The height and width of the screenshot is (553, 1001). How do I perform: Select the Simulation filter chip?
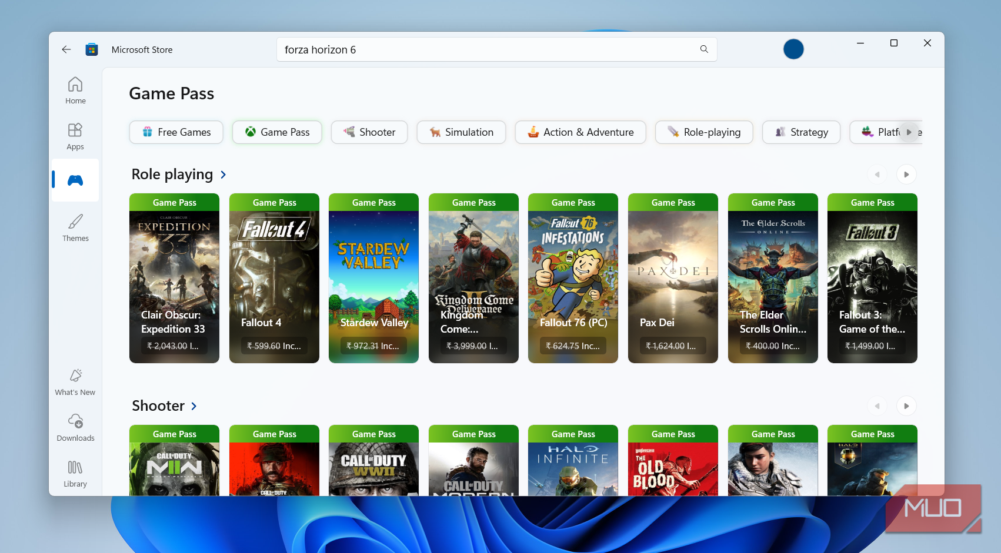click(462, 132)
